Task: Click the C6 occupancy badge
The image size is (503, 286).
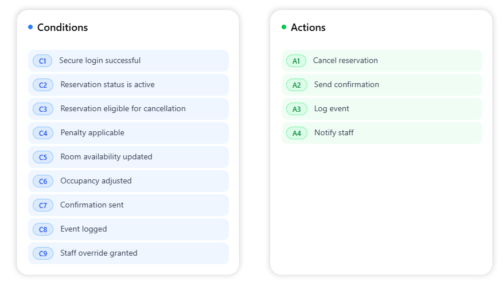Action: click(43, 181)
